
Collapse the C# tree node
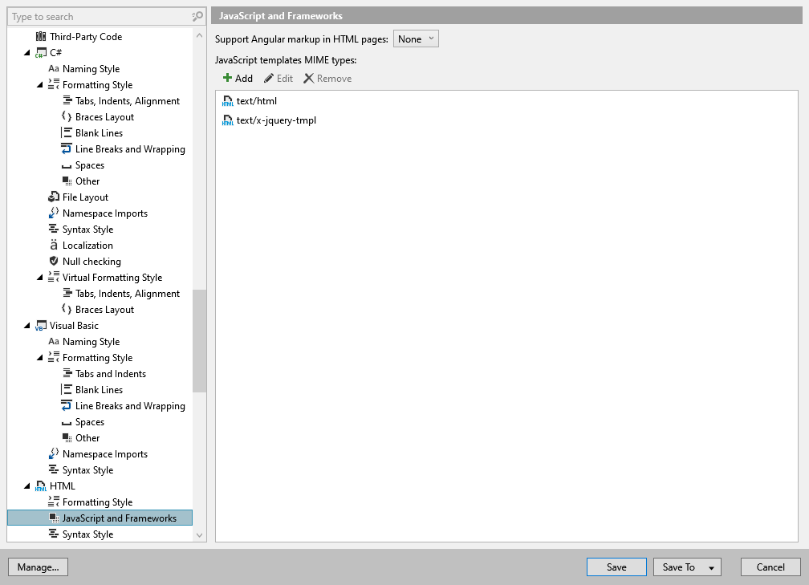26,53
